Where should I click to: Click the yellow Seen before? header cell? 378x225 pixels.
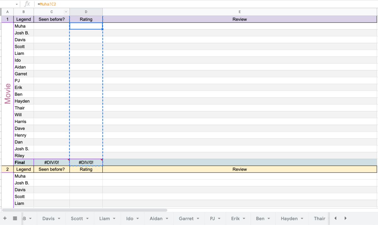pos(52,169)
